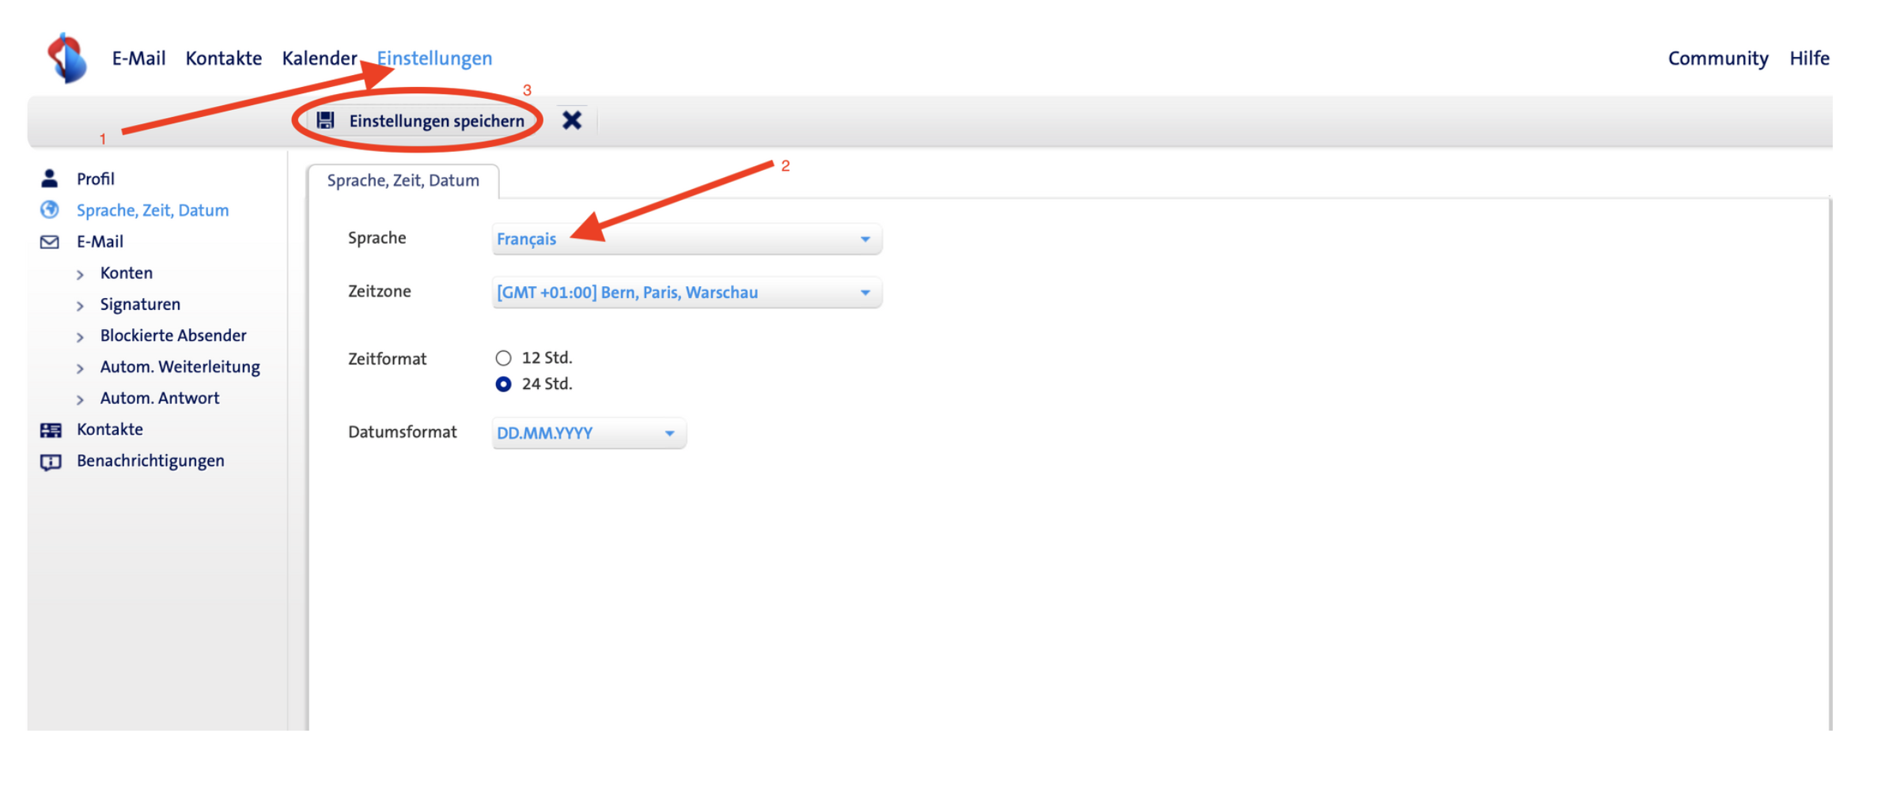Screen dimensions: 1881x786
Task: Open the Datumsformat dropdown
Action: pos(588,433)
